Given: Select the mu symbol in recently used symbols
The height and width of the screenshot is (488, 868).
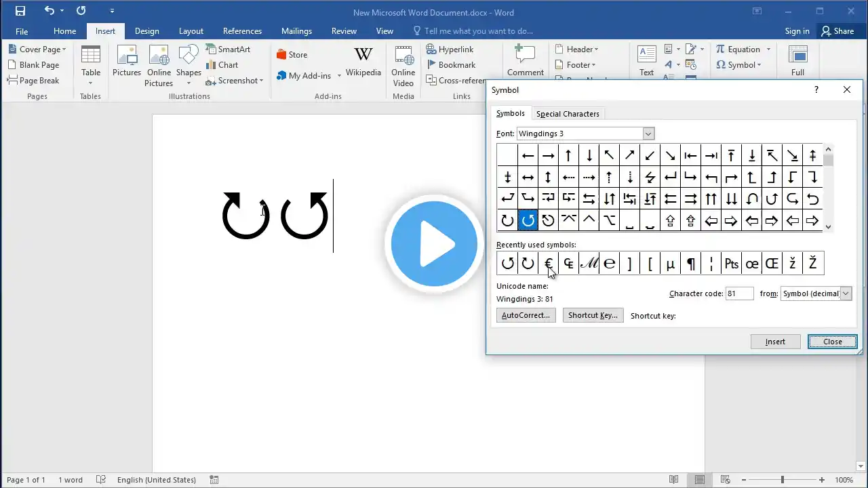Looking at the screenshot, I should click(x=670, y=264).
